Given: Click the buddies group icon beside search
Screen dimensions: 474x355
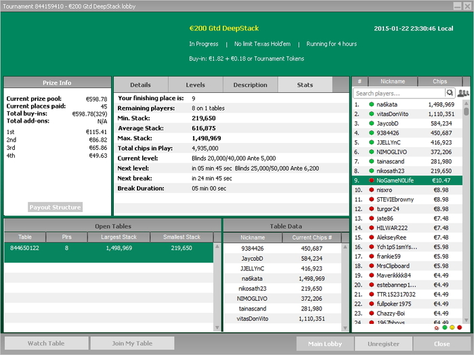Looking at the screenshot, I should click(463, 93).
